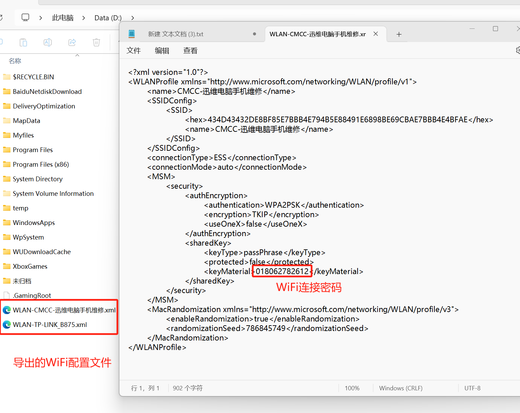Select System Volume Information folder

(53, 193)
